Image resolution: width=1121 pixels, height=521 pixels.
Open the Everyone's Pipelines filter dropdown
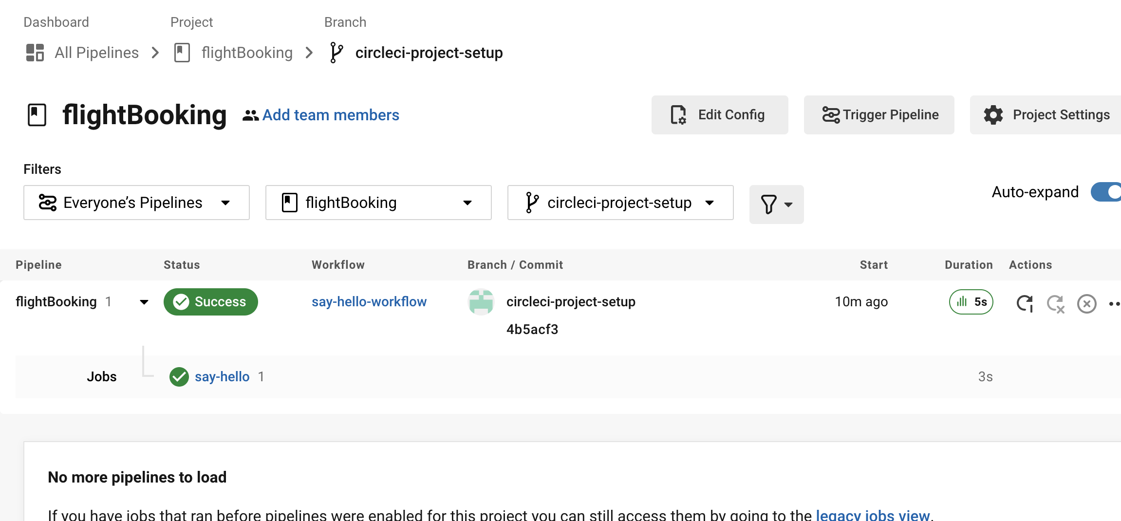[x=136, y=203]
